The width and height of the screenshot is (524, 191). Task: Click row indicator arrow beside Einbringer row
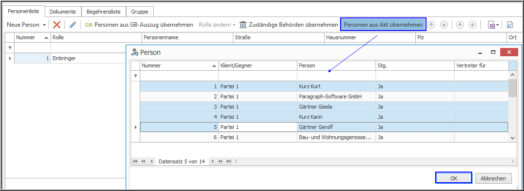tap(10, 58)
